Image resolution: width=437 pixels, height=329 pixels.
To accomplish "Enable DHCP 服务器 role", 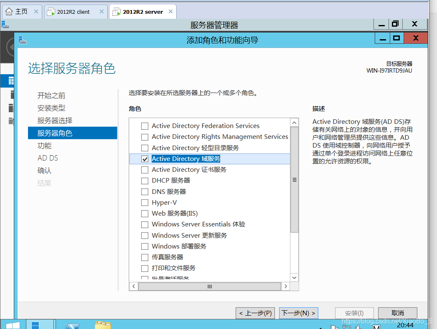I will coord(145,181).
